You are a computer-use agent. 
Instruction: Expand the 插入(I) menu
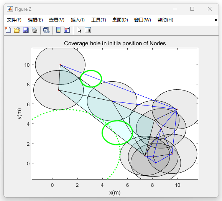[77, 20]
